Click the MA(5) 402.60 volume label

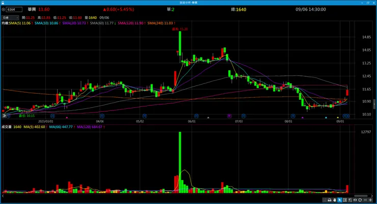(x=35, y=127)
